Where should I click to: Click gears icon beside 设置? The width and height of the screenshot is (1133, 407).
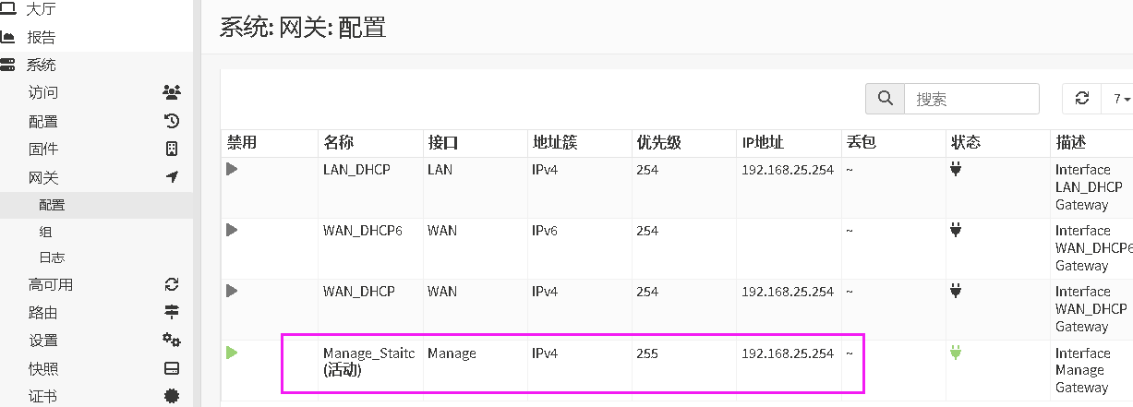[171, 340]
